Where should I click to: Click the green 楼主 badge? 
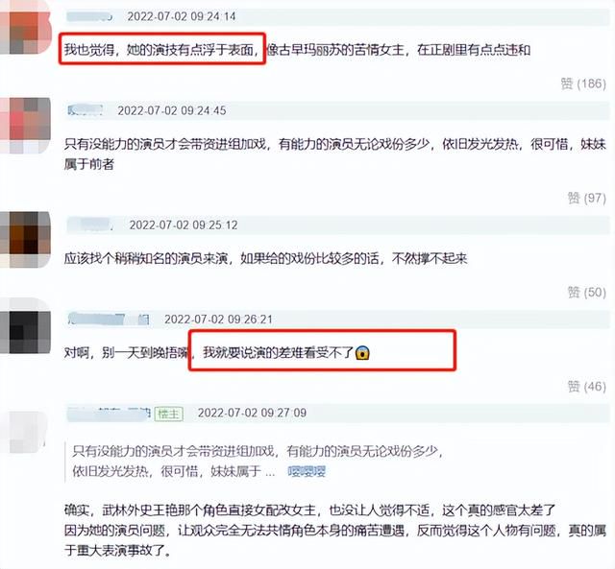[x=169, y=414]
